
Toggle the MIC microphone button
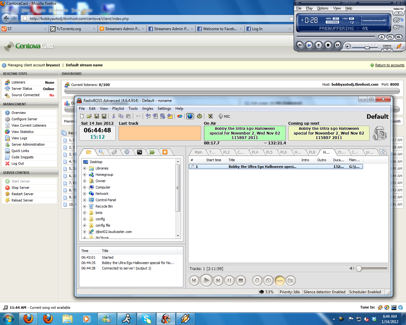[225, 116]
